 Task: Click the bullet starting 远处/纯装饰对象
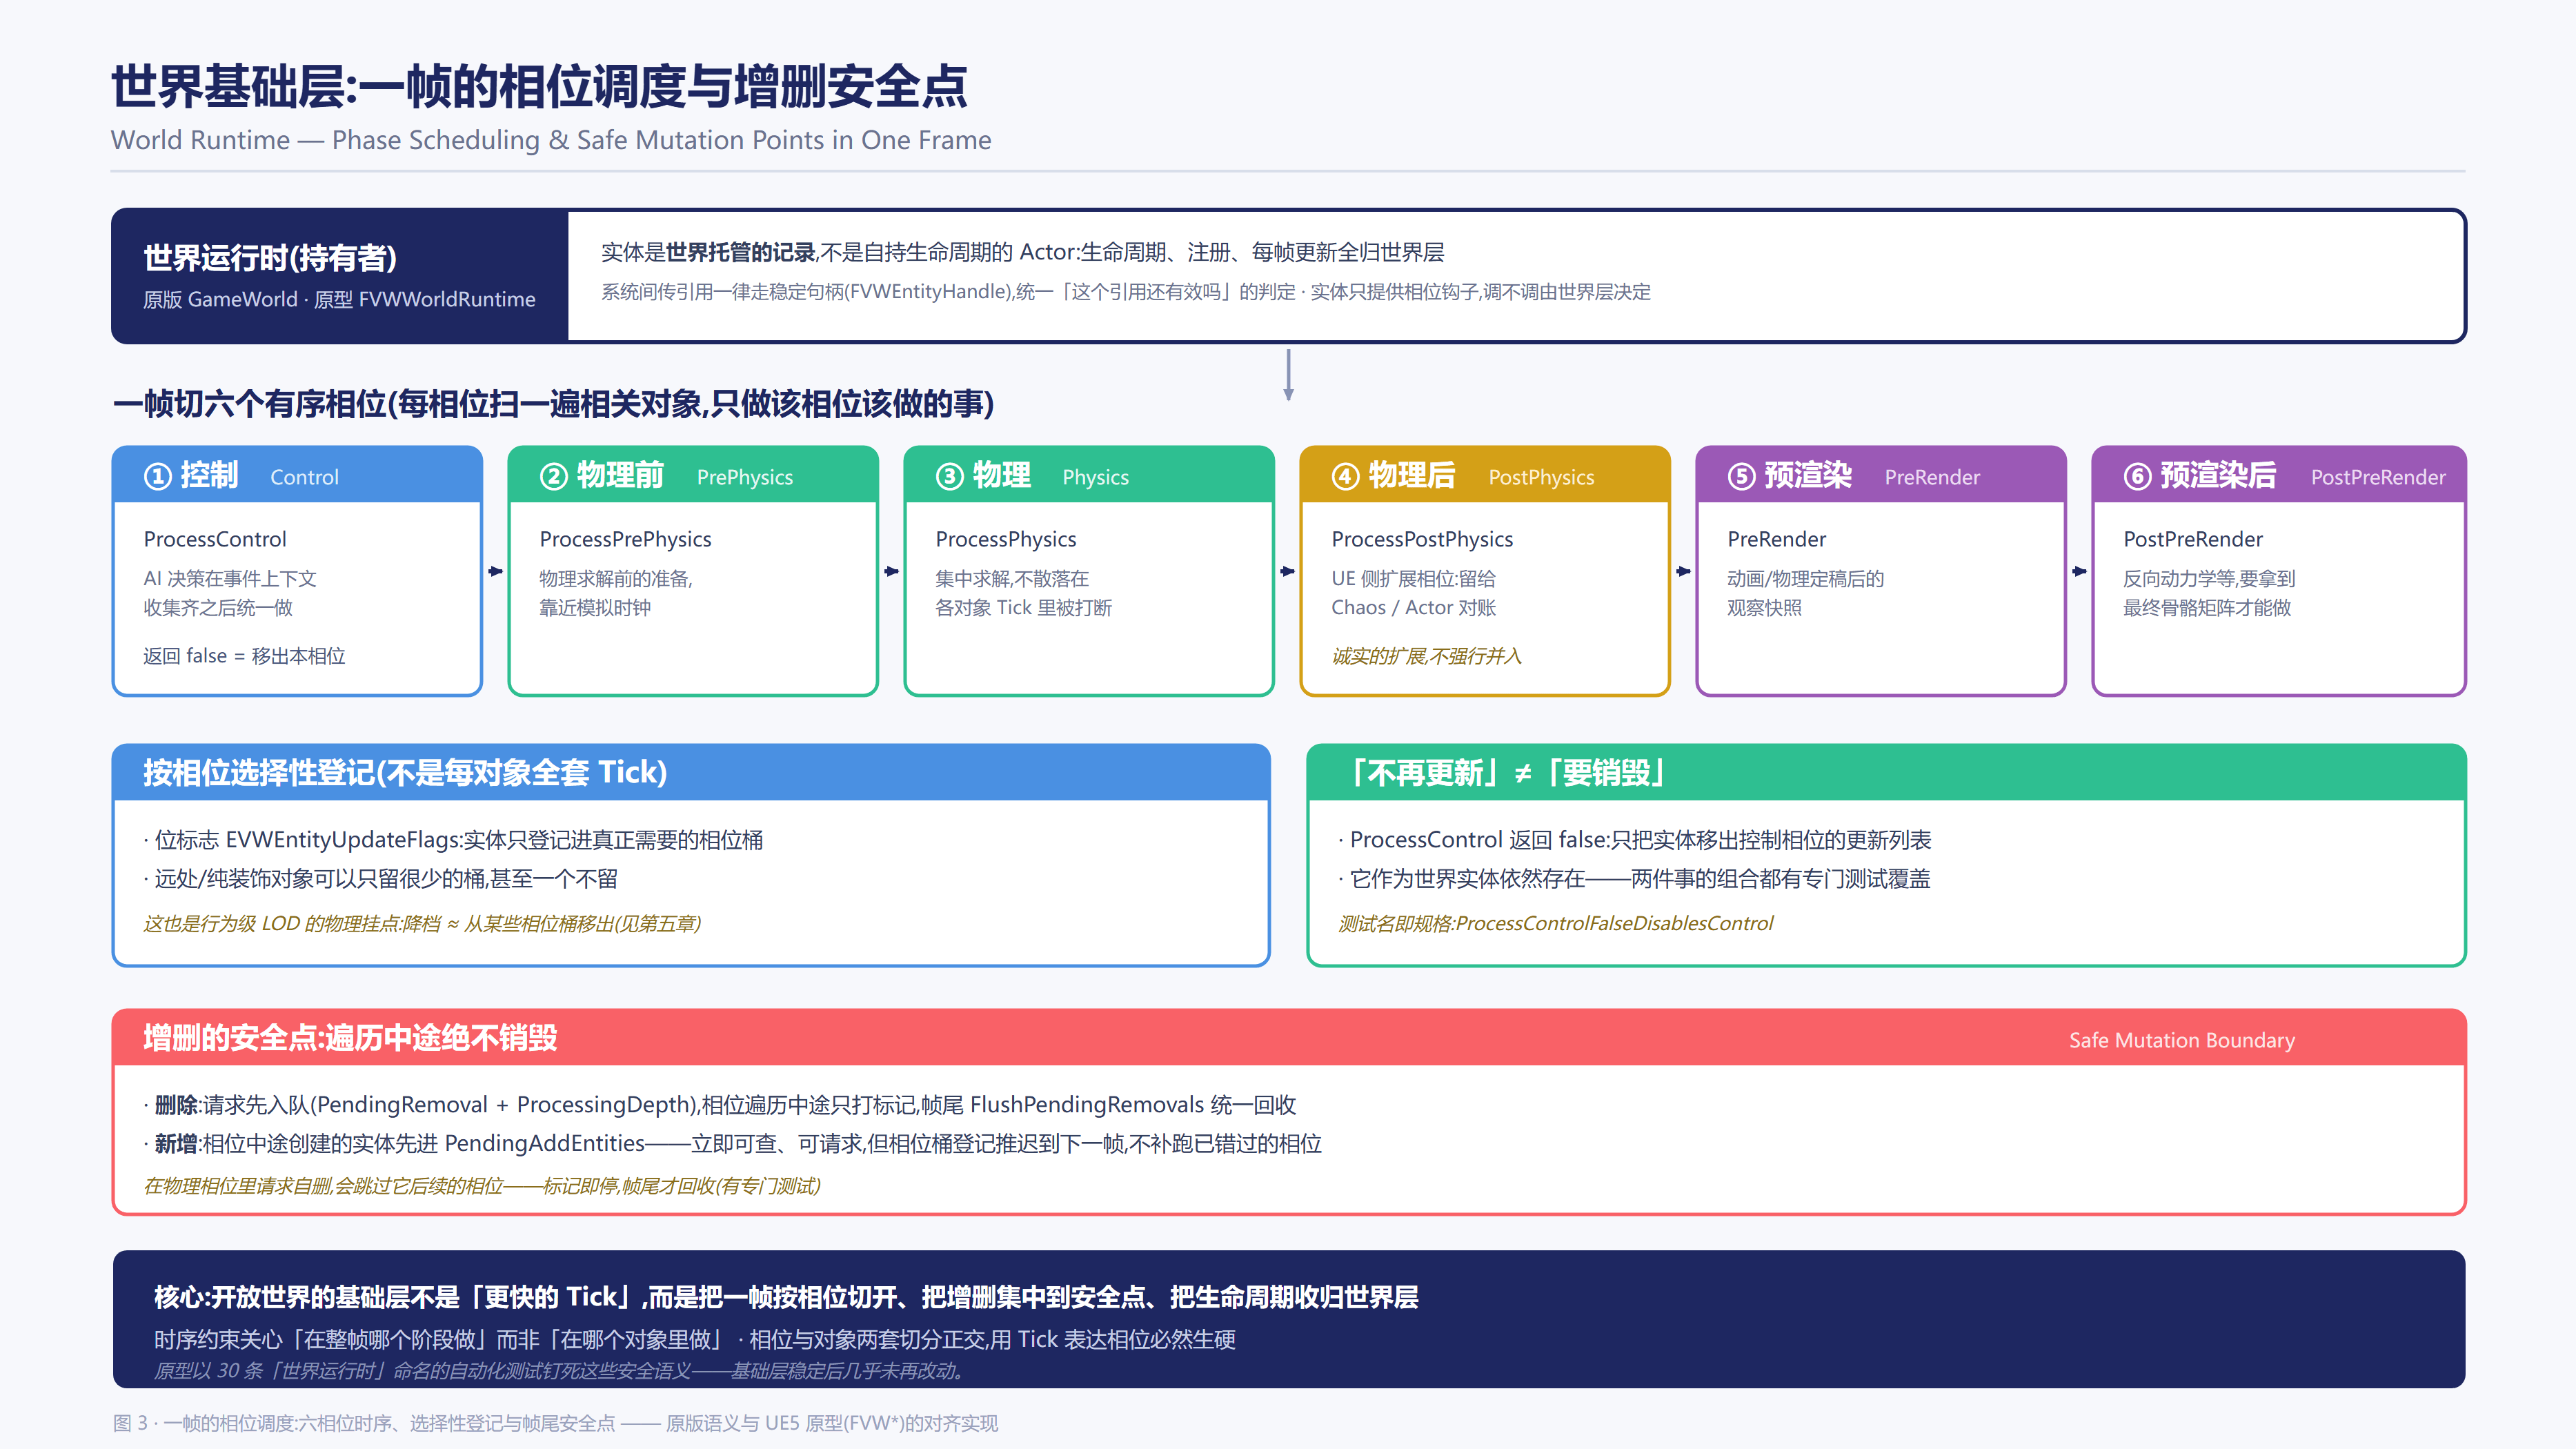(x=380, y=879)
